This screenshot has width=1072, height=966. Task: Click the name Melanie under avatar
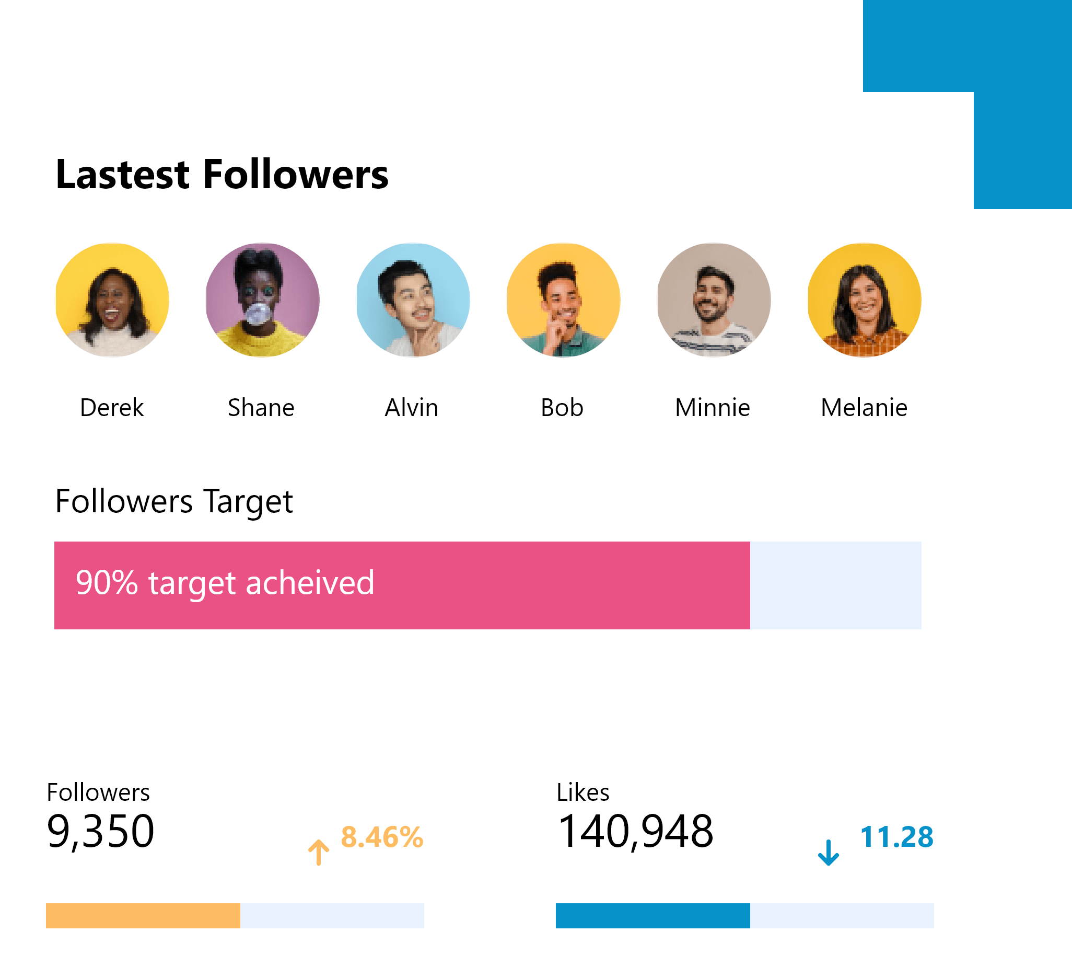click(x=864, y=408)
